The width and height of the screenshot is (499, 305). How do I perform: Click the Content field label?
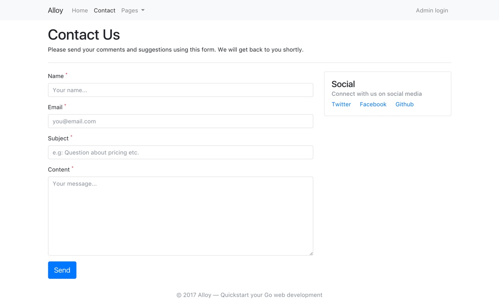pos(59,169)
